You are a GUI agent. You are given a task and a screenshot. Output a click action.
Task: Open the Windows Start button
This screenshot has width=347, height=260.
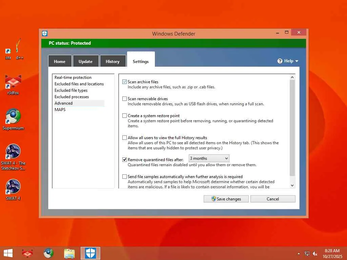coord(8,253)
